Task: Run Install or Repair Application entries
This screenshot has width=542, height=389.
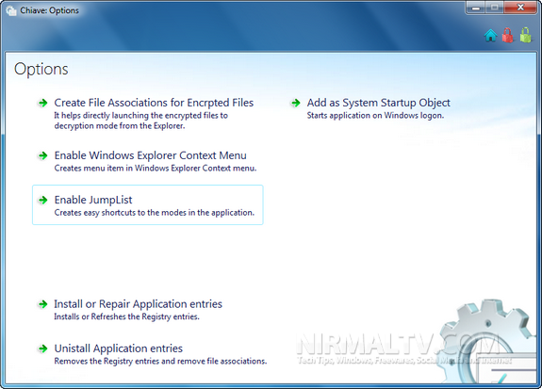Action: [138, 304]
